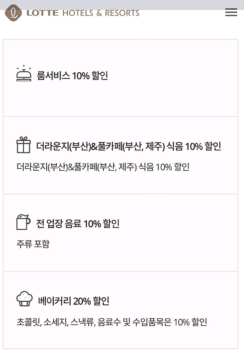Click empty space below the 룸서비스 heading
The height and width of the screenshot is (351, 244).
pos(120,99)
